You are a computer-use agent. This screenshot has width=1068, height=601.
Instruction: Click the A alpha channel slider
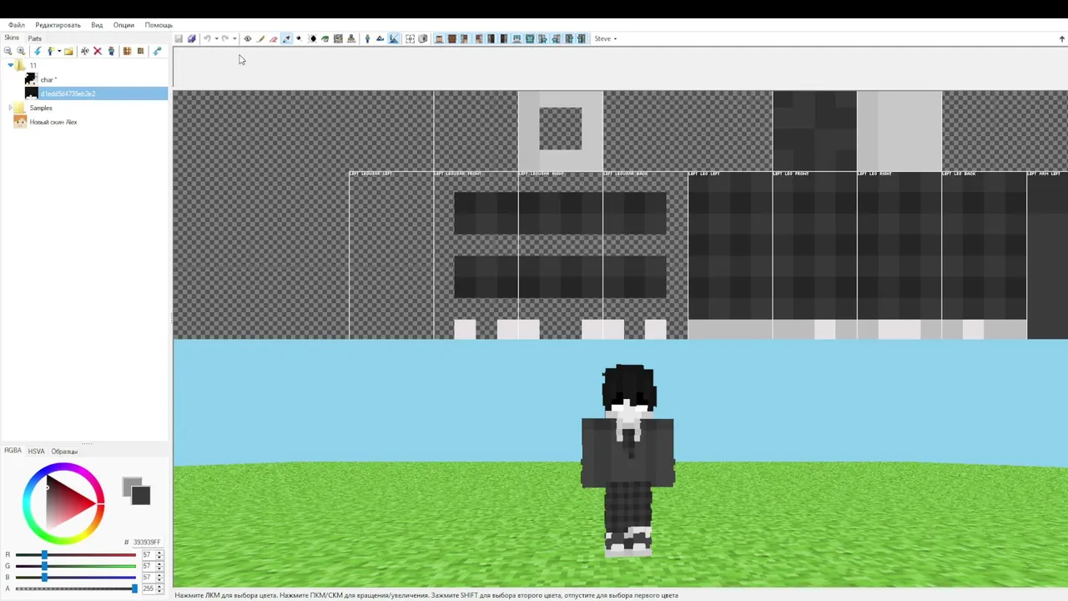tap(76, 588)
